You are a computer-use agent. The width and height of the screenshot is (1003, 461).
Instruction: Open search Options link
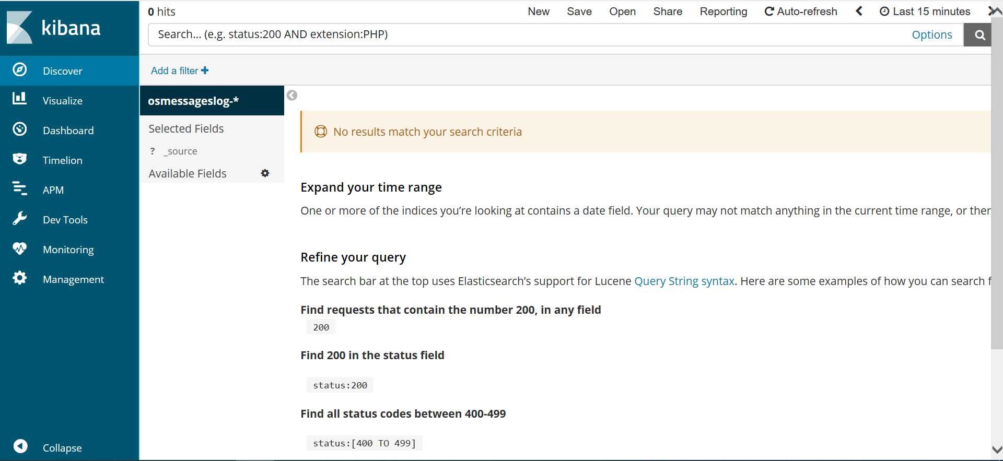pos(932,34)
